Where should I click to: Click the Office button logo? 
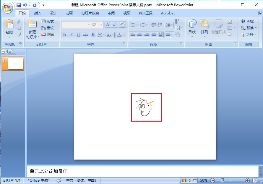coord(7,8)
